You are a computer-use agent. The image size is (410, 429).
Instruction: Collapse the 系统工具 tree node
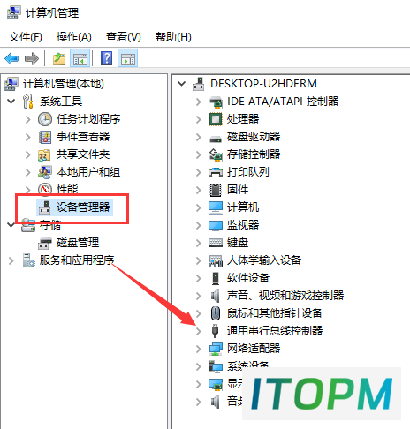(x=11, y=102)
